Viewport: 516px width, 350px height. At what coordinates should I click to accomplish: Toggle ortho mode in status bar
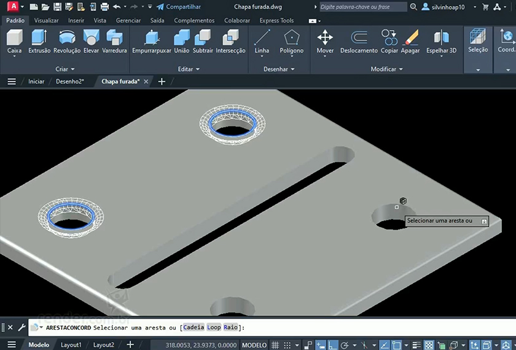332,345
